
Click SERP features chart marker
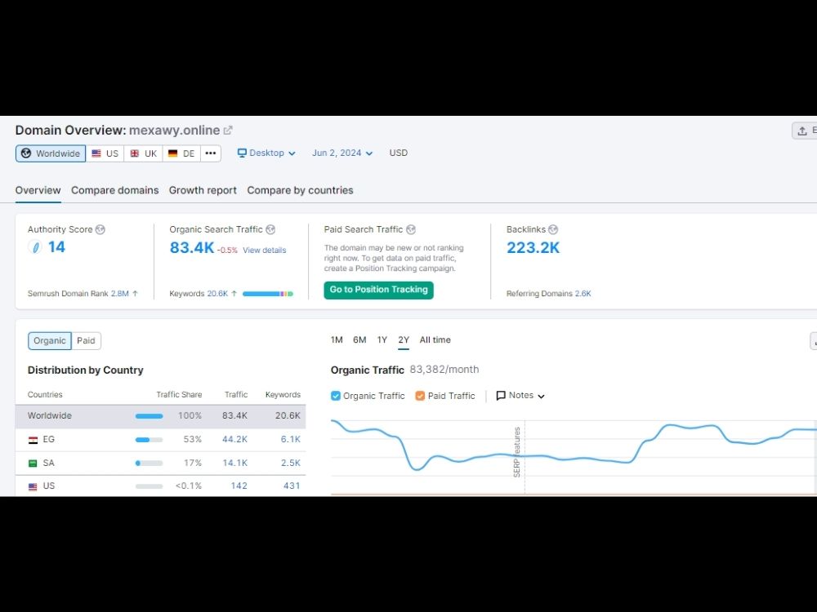tap(517, 452)
